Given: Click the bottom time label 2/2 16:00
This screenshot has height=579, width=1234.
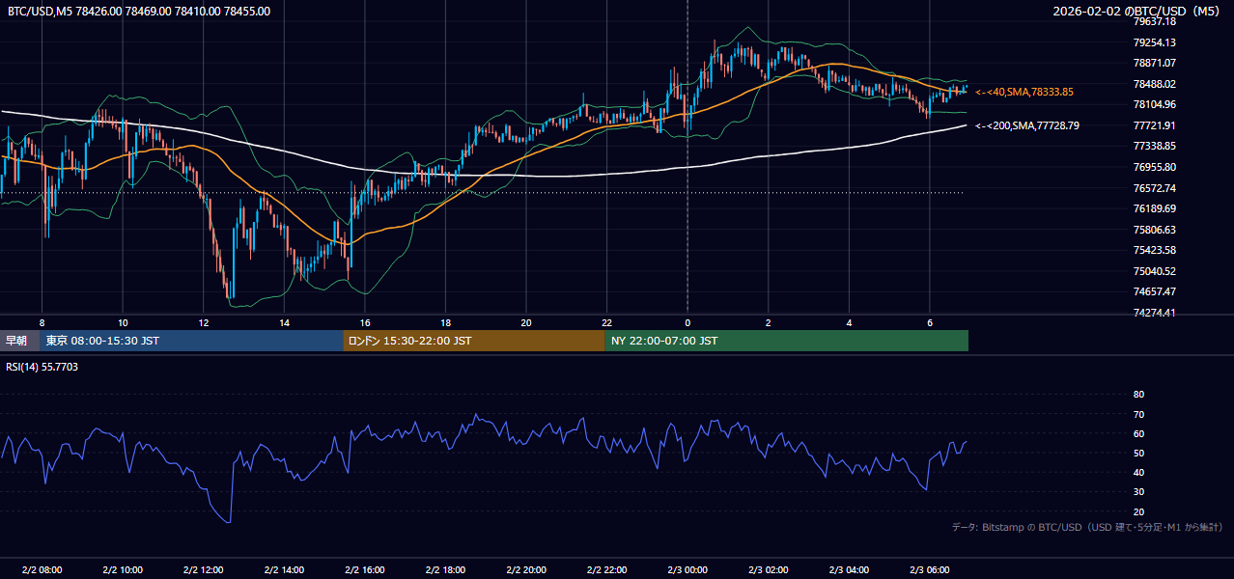Looking at the screenshot, I should [364, 569].
